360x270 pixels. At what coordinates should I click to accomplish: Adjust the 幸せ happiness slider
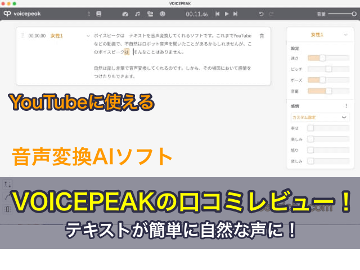(x=328, y=128)
